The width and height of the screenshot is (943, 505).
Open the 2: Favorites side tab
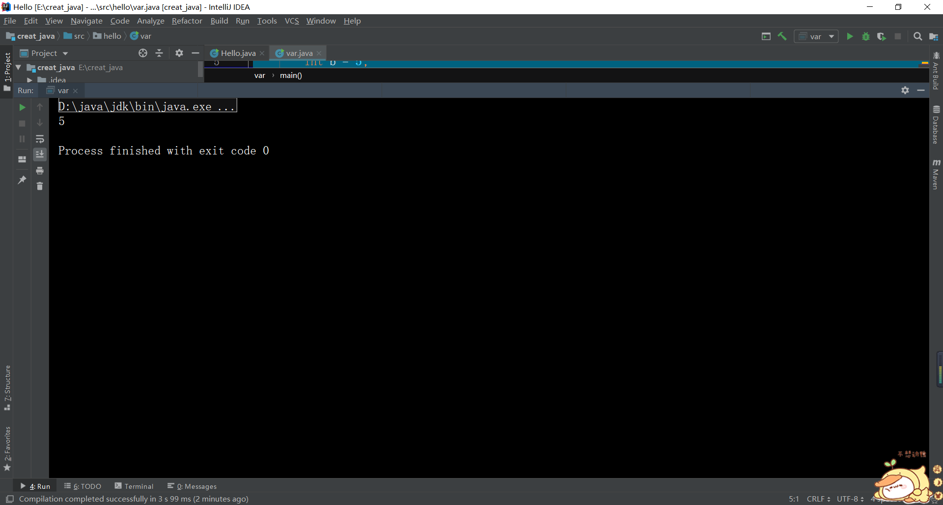point(7,449)
